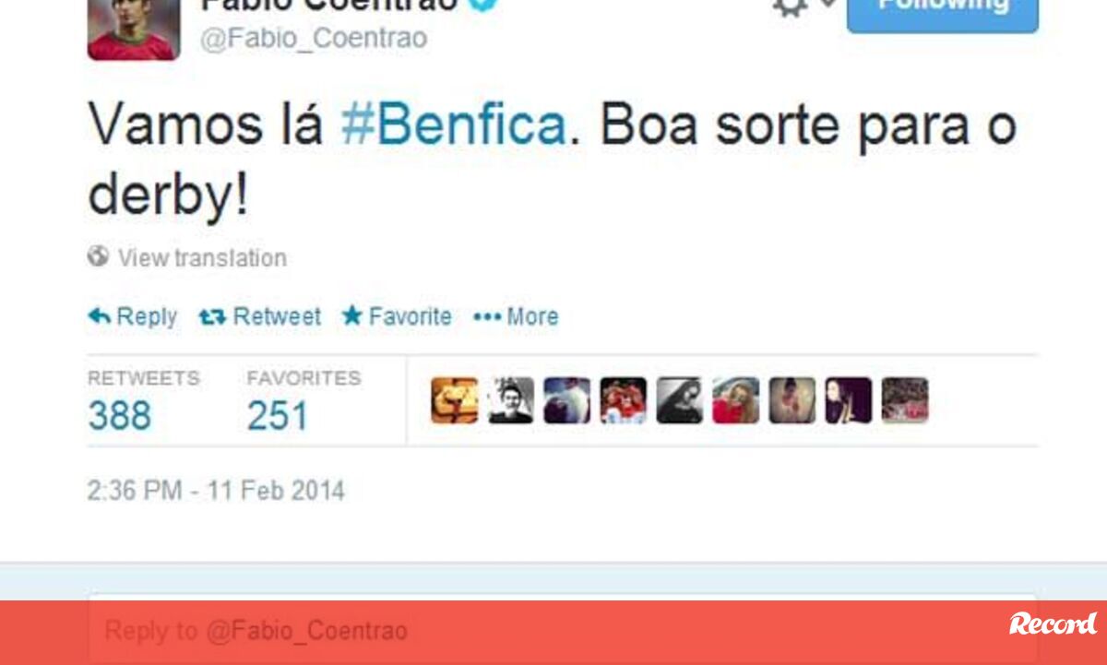
Task: Click the last retweeter avatar
Action: [x=905, y=400]
